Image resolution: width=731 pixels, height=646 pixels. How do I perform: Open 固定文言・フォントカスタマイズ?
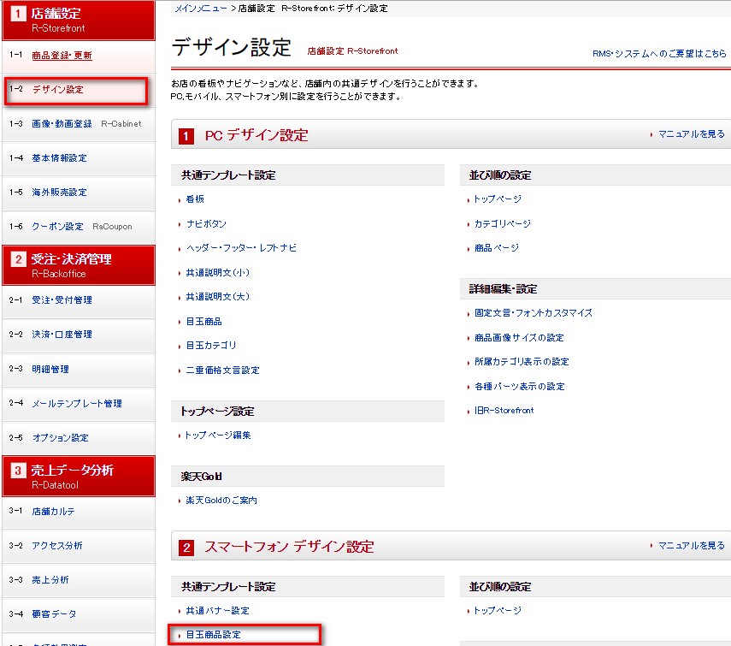[x=534, y=313]
